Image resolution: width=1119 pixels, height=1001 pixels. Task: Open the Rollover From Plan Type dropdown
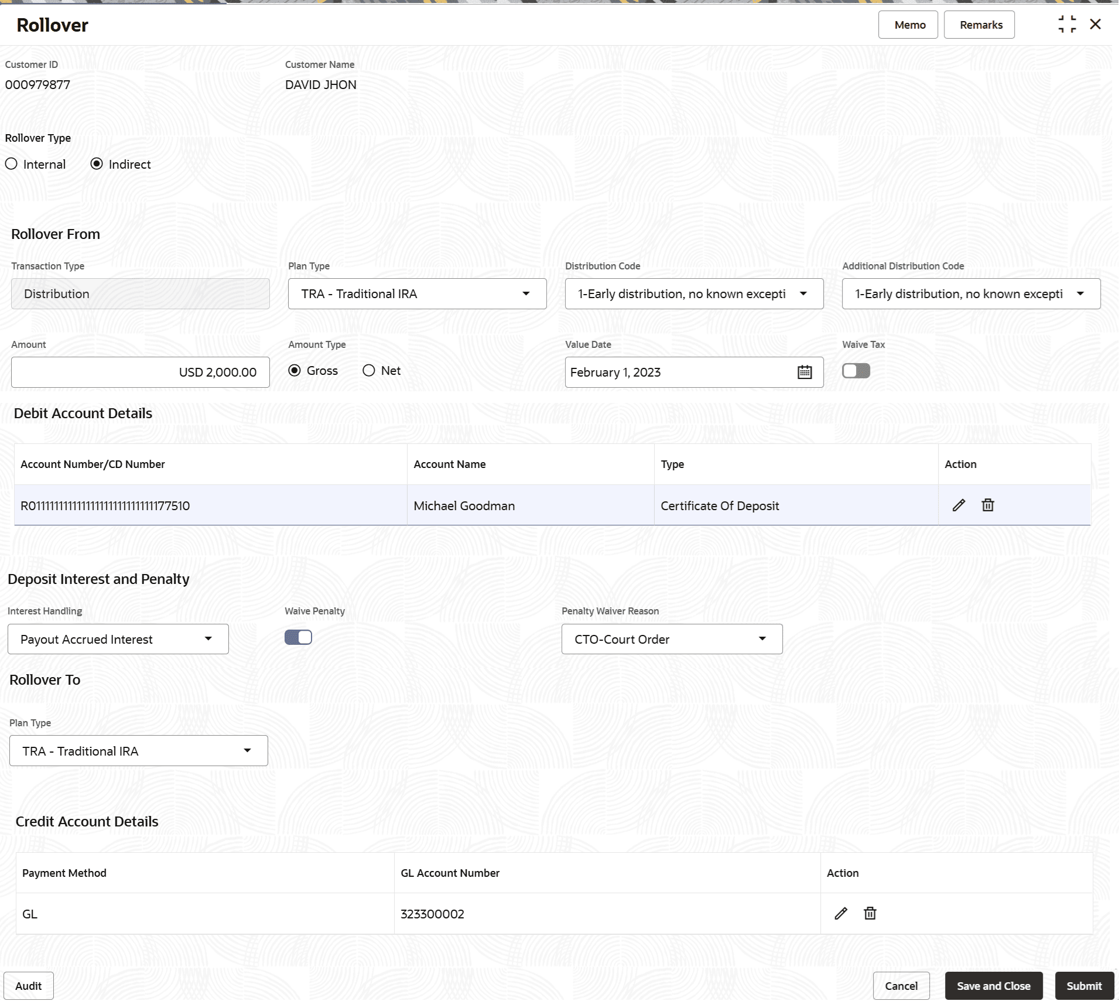pyautogui.click(x=418, y=293)
